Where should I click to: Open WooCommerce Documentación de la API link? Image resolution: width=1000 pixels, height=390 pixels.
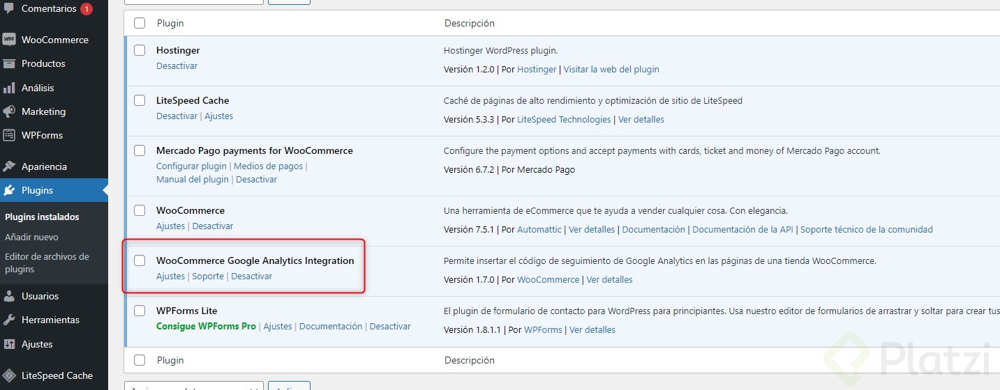coord(742,230)
